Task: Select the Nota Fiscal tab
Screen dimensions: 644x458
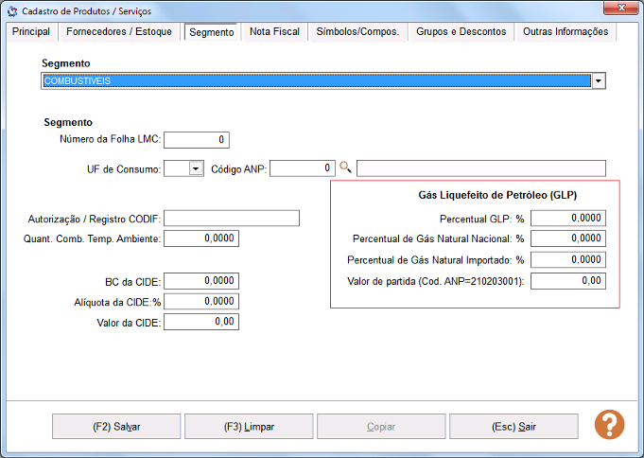Action: click(x=274, y=32)
